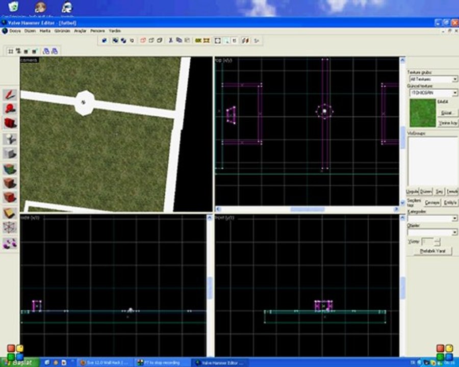Open the Görünüm menu
Image resolution: width=459 pixels, height=367 pixels.
62,31
